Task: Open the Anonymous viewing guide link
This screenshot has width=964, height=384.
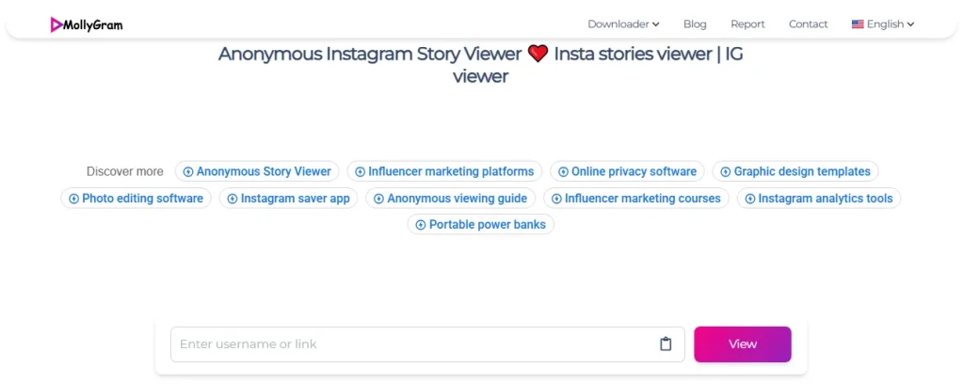Action: [x=457, y=199]
